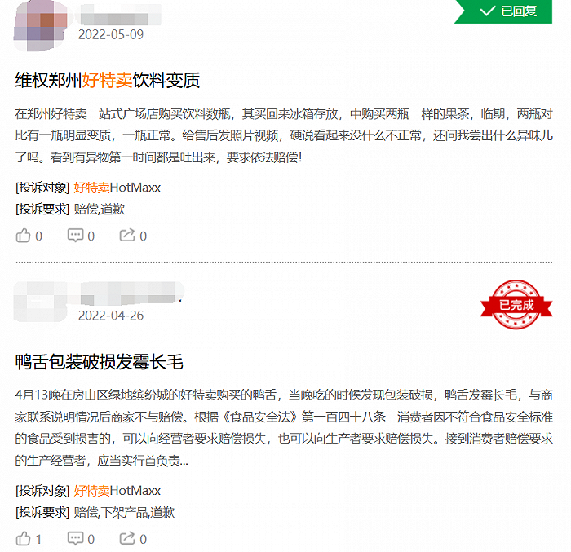Like the 郑州好特卖饮料变质 complaint post
Screen dimensions: 571x552
click(29, 236)
